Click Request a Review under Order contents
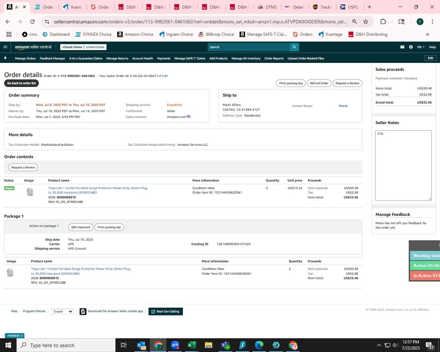Viewport: 440px width, 352px height. [x=23, y=167]
